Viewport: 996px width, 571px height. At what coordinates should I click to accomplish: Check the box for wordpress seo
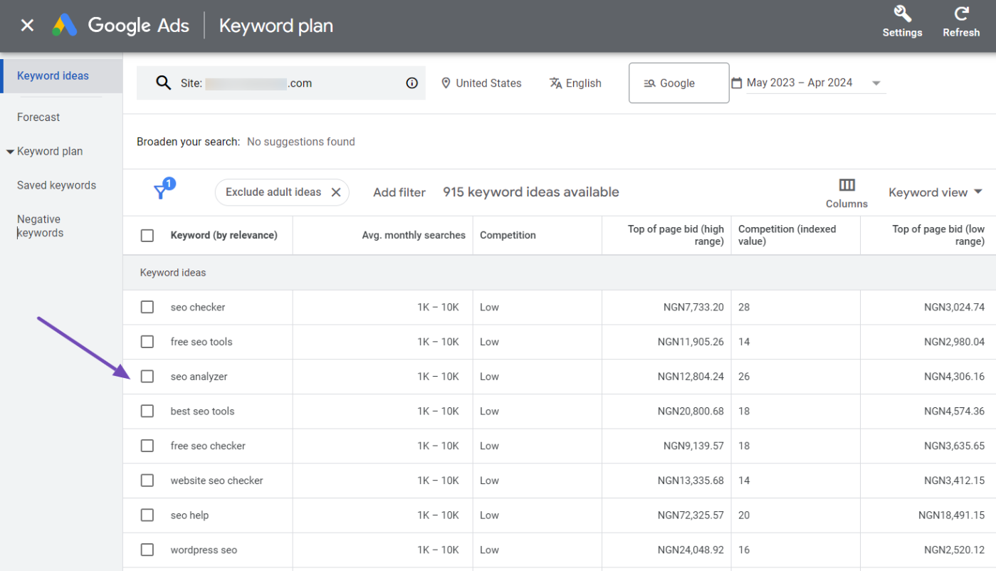tap(147, 550)
